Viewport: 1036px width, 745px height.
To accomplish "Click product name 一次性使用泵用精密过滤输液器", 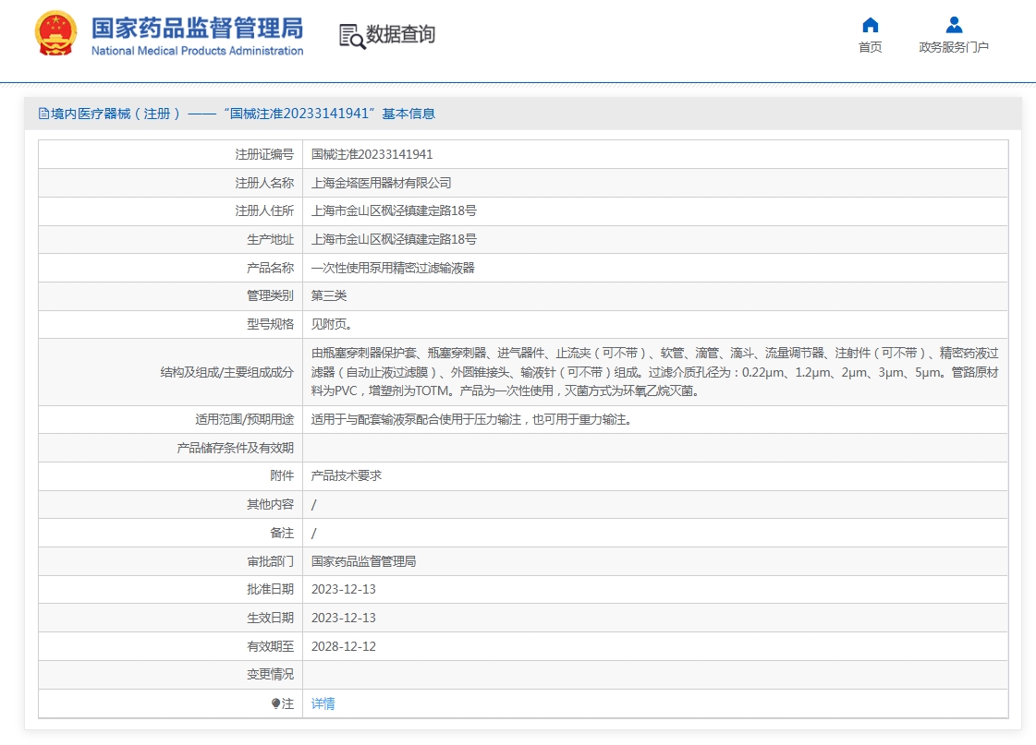I will point(393,268).
